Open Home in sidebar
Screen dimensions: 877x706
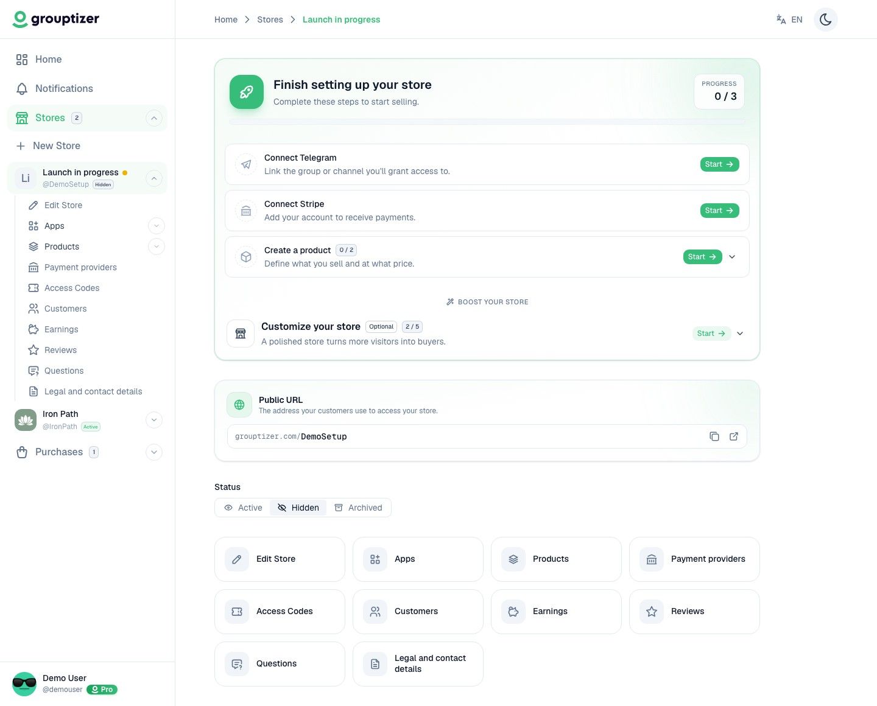click(x=87, y=59)
